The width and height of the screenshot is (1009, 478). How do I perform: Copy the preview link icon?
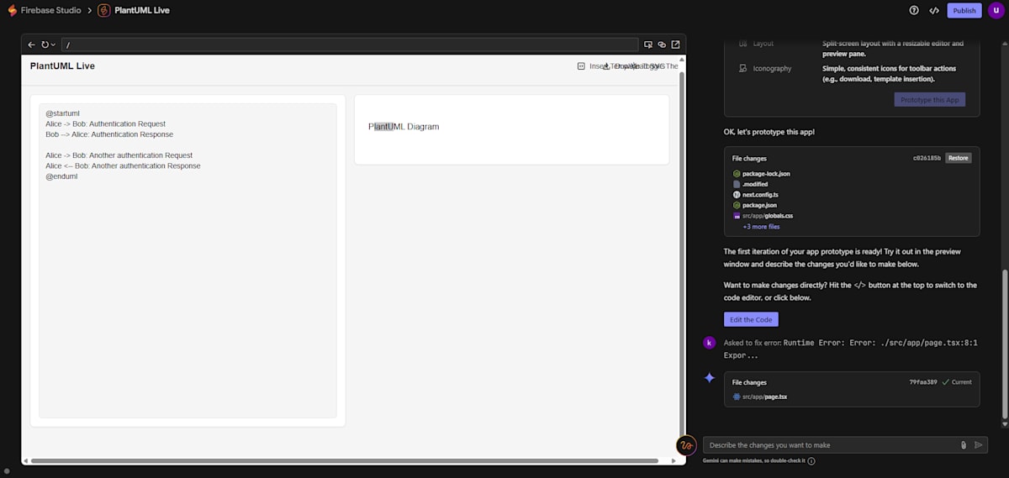[x=662, y=45]
